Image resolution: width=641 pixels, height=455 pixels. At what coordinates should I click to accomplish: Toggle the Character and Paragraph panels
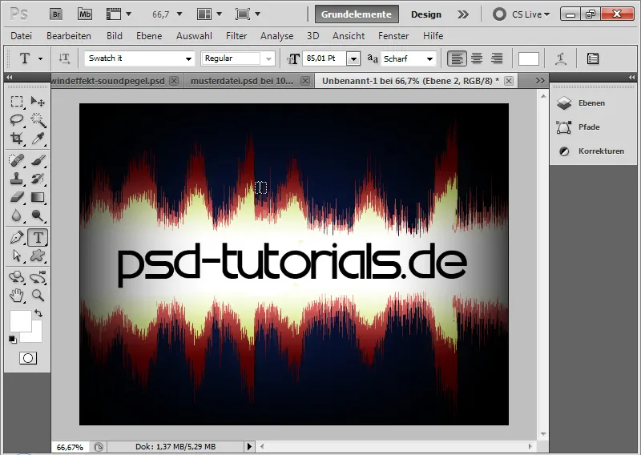(x=593, y=58)
